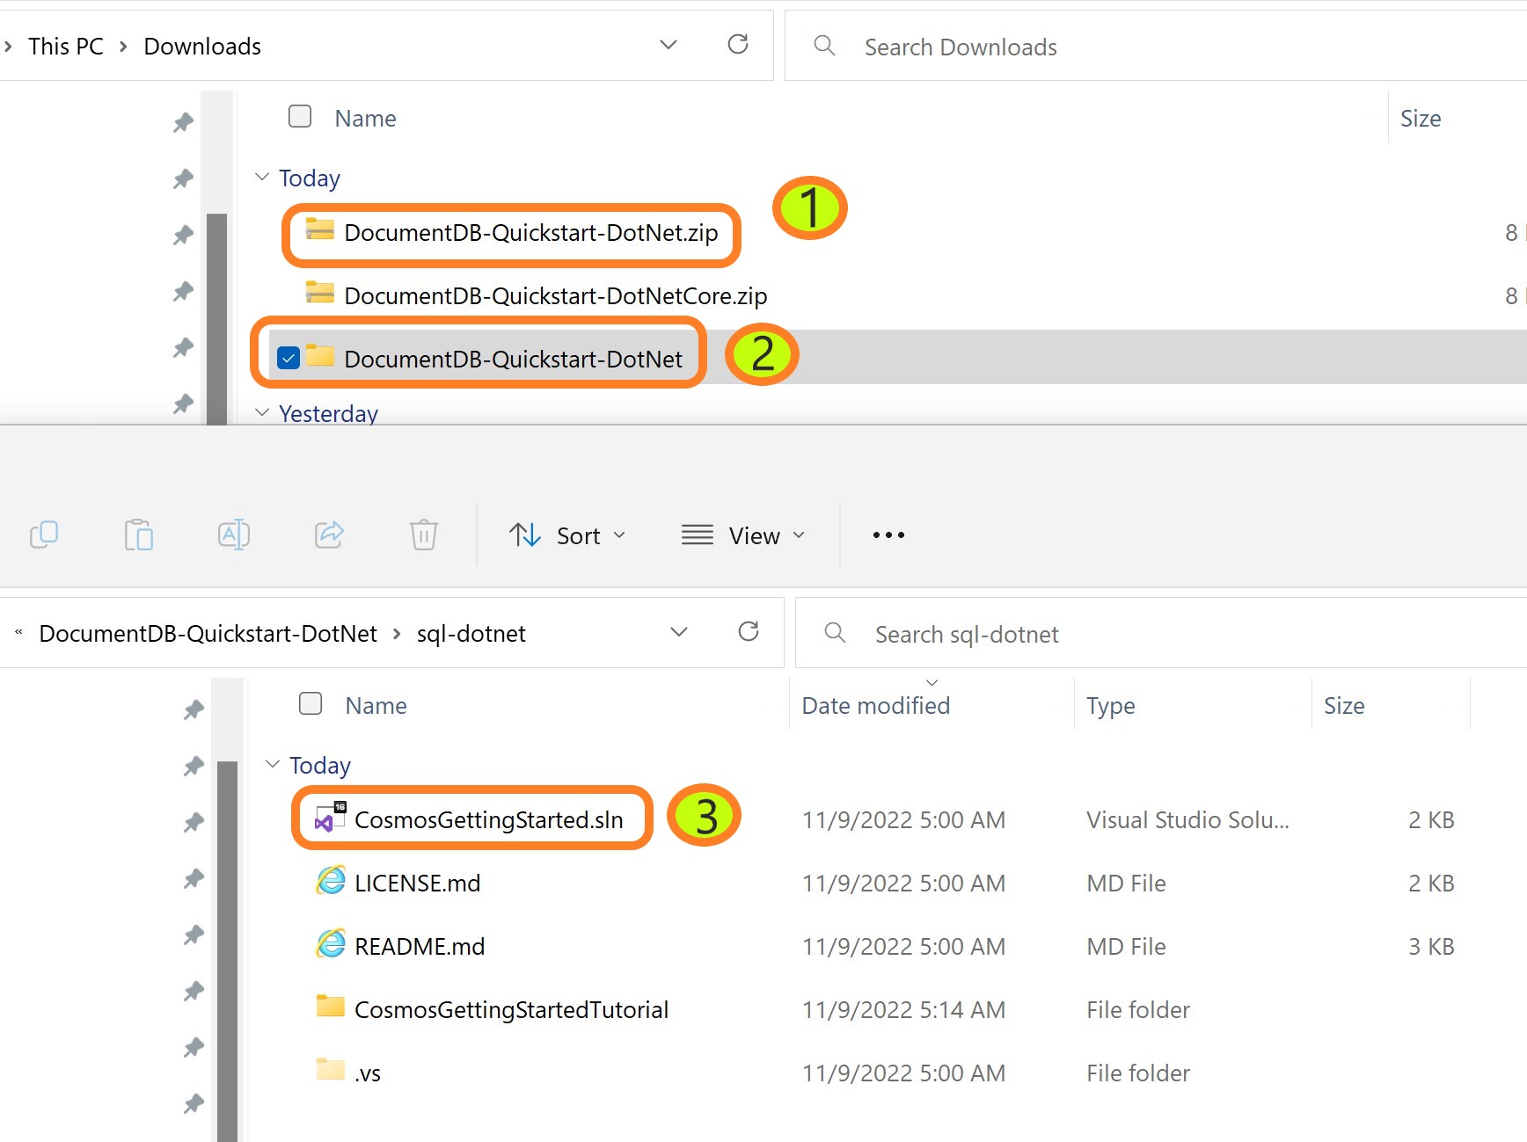Expand the truncated breadcrumb double-chevron

tap(18, 632)
